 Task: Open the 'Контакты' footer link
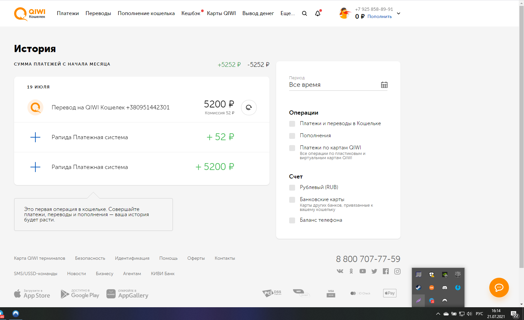pos(225,258)
